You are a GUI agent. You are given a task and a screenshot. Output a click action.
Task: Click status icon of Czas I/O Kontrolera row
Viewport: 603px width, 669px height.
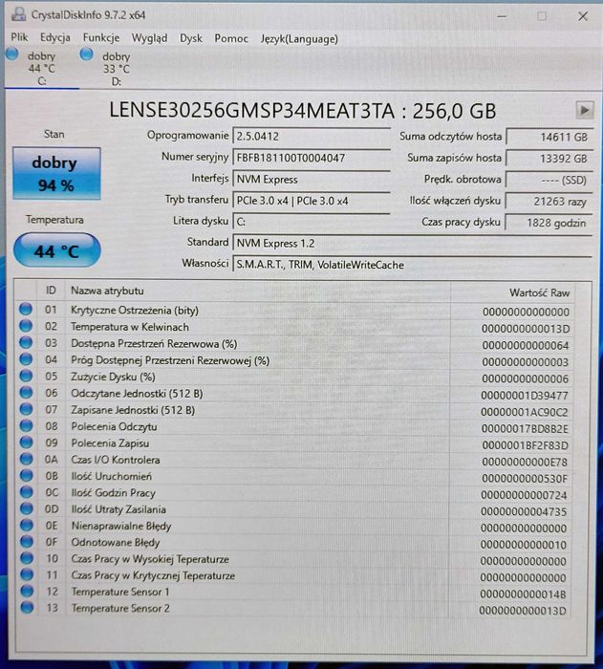pyautogui.click(x=27, y=459)
